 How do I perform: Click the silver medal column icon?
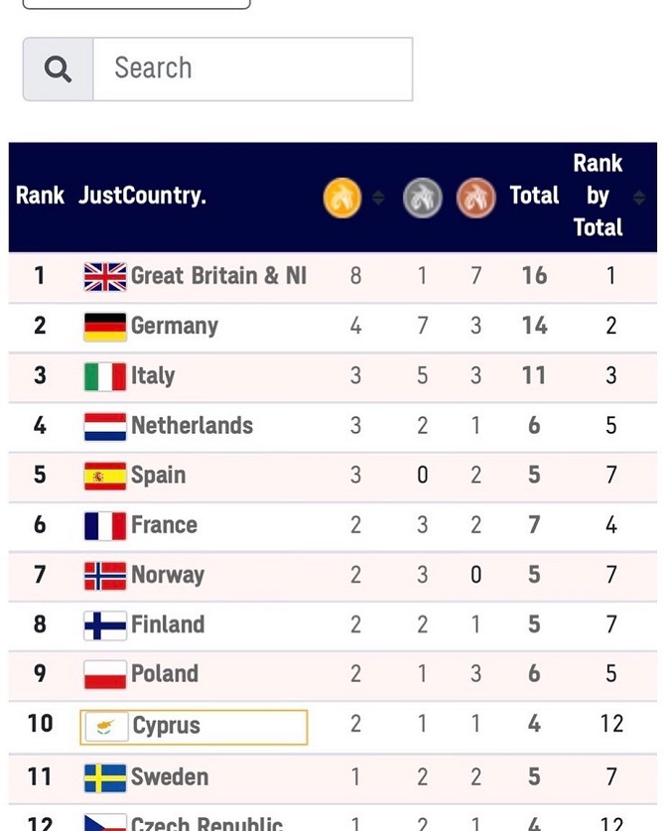pyautogui.click(x=422, y=198)
